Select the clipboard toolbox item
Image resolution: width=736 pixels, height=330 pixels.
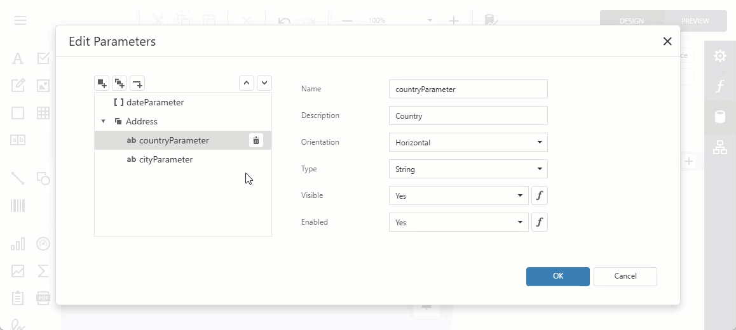18,298
